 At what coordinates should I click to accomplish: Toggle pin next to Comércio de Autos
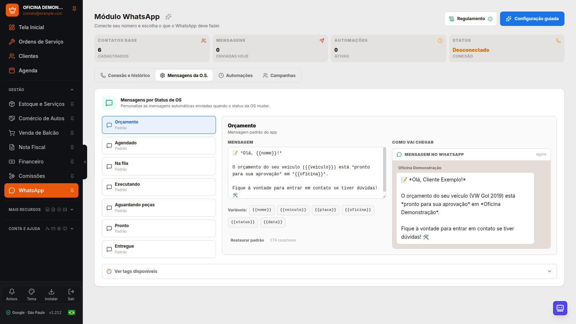(x=72, y=118)
